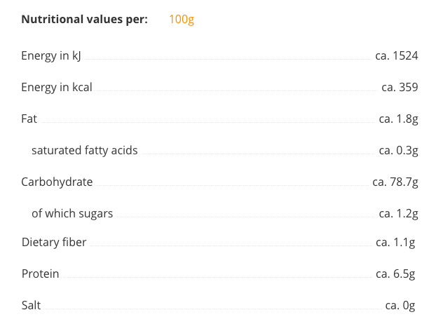Click the 'Salt' row label
Image resolution: width=436 pixels, height=324 pixels.
32,306
